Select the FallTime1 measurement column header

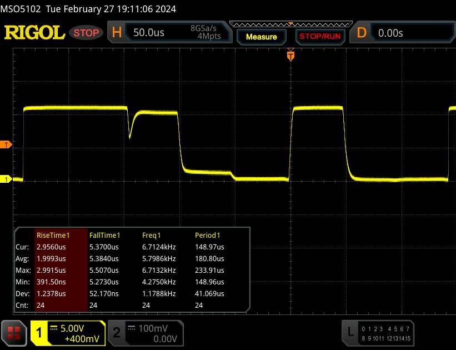(x=104, y=235)
